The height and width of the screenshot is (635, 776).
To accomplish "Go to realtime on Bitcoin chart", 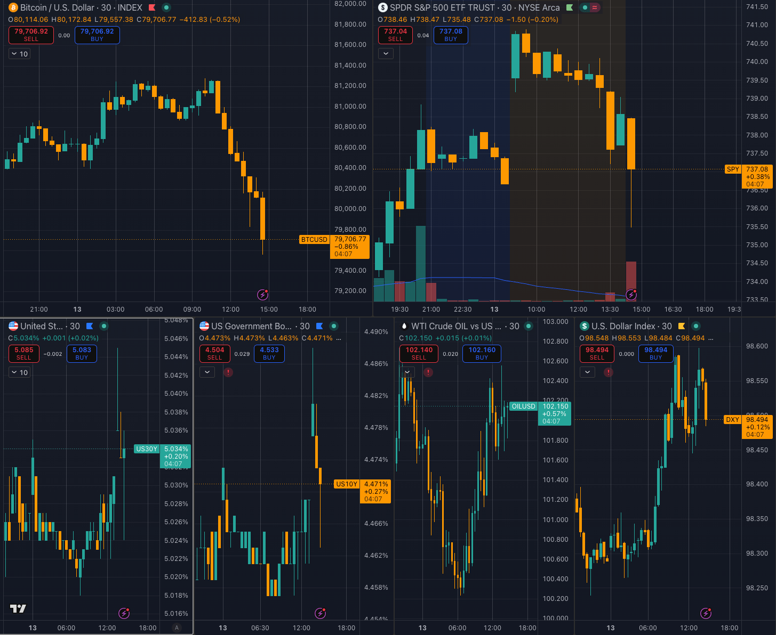I will pos(262,294).
